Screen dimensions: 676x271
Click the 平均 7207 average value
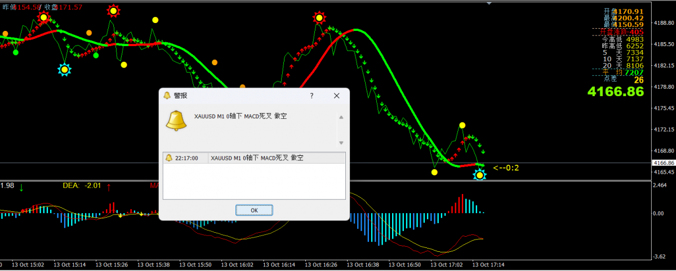(x=634, y=73)
